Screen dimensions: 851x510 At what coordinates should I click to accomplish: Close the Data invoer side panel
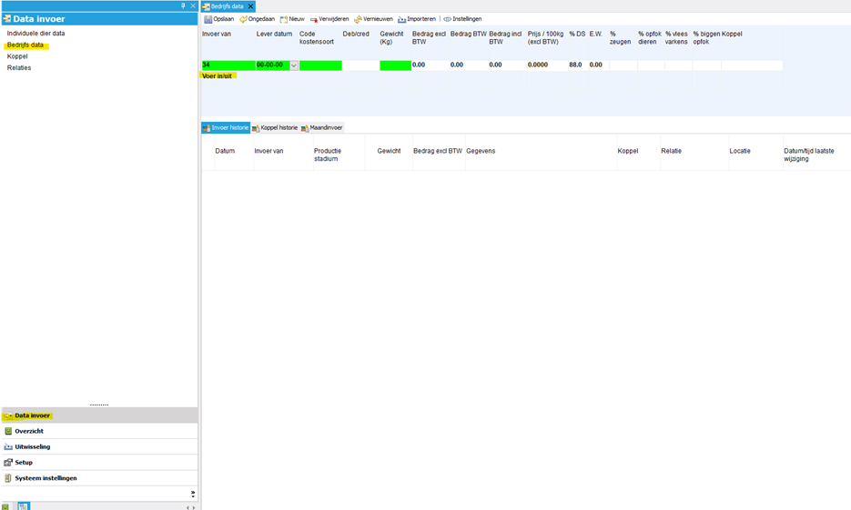click(193, 6)
